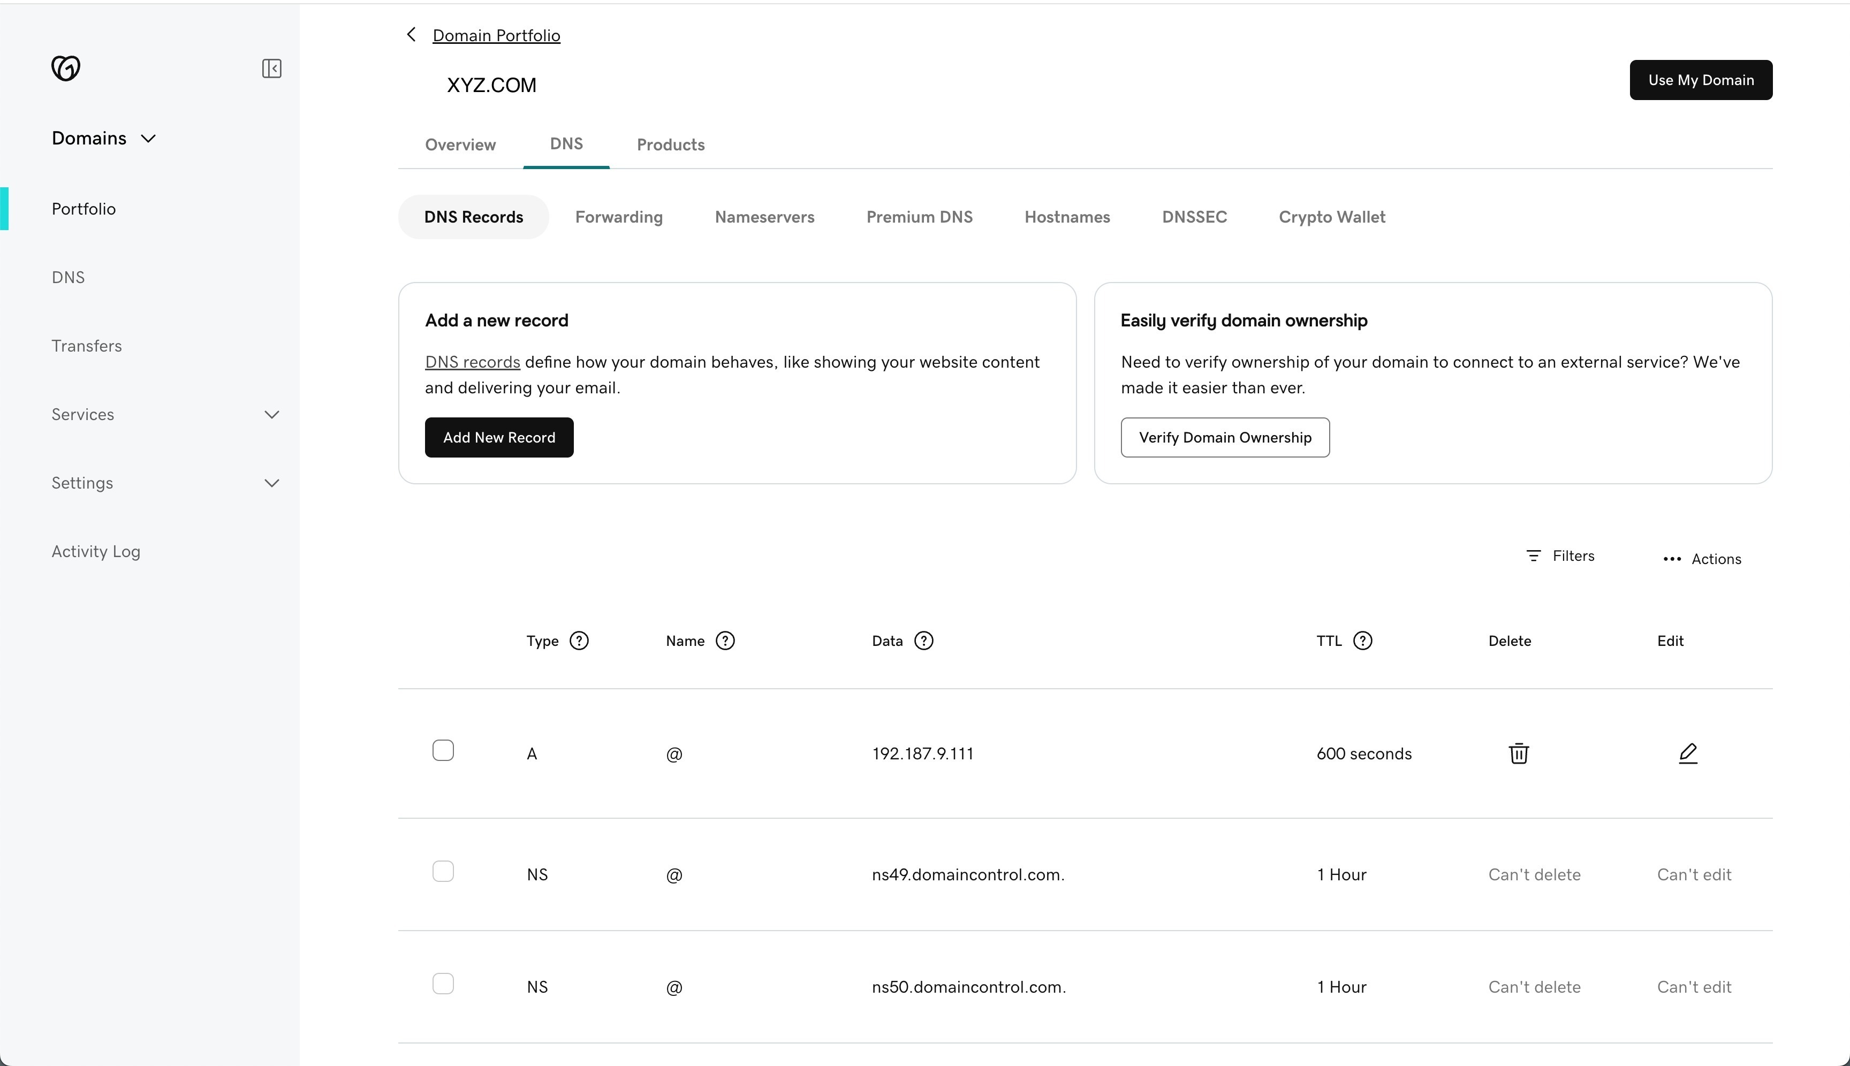Click Verify Domain Ownership button
The width and height of the screenshot is (1850, 1066).
[x=1225, y=438]
